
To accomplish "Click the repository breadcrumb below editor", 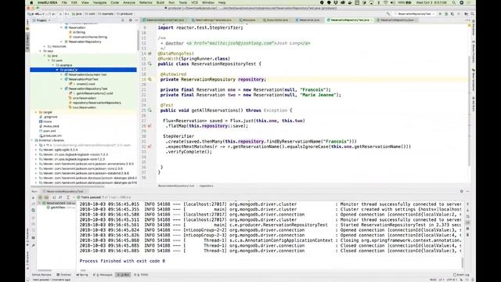I will pyautogui.click(x=207, y=186).
